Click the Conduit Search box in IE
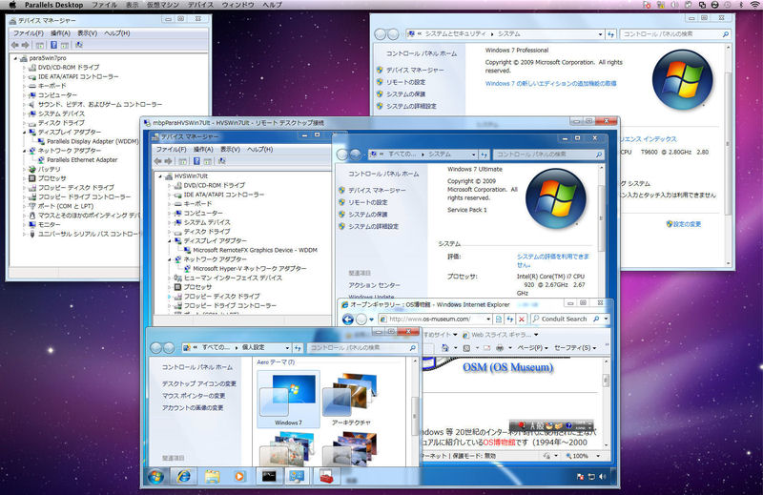Screen dimensions: 763x495 click(566, 320)
